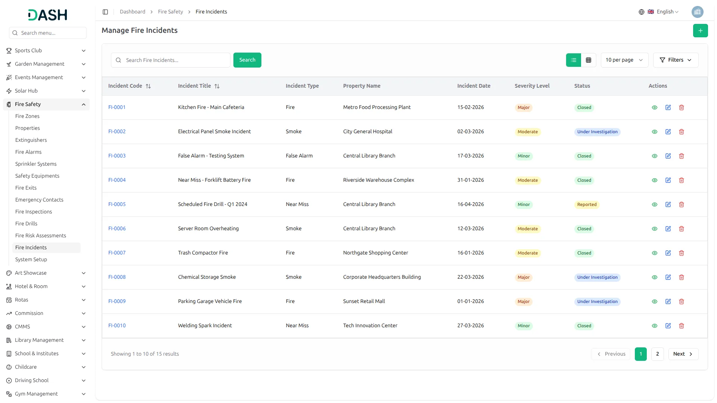Delete the FI-0003 incident row

pos(681,156)
